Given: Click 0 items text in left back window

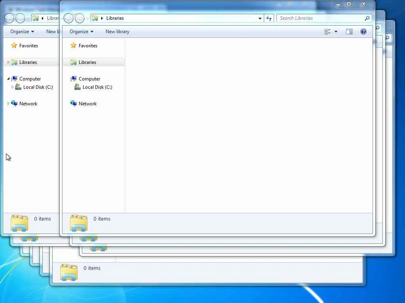Looking at the screenshot, I should (42, 219).
